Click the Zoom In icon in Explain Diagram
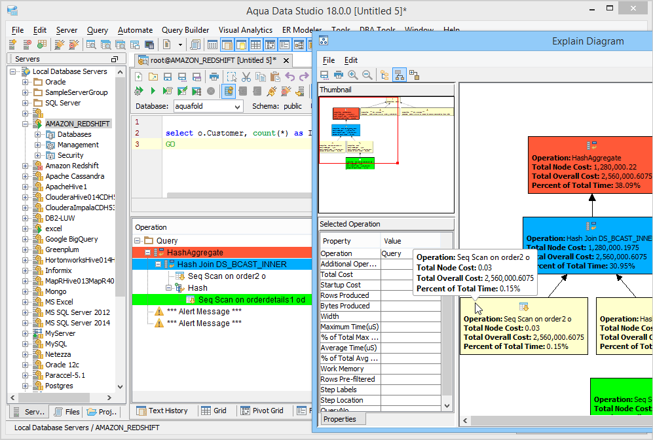 click(x=352, y=75)
